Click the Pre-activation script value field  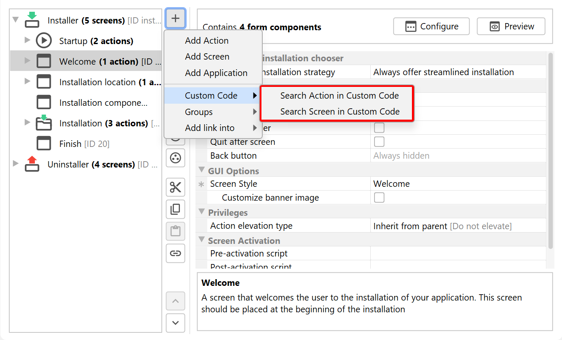click(458, 254)
